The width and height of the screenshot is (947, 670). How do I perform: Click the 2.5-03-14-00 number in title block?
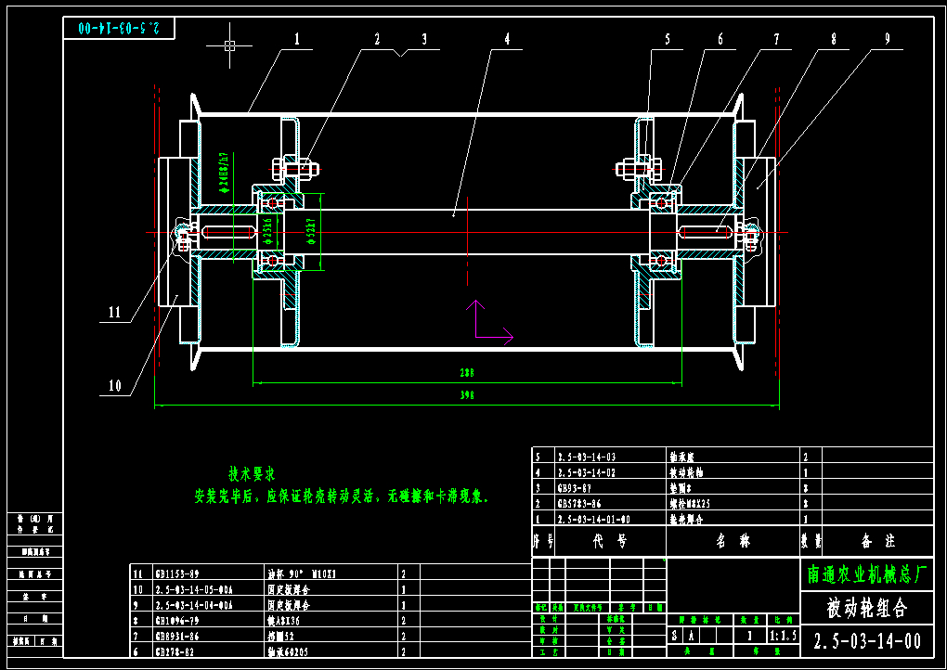[x=866, y=641]
